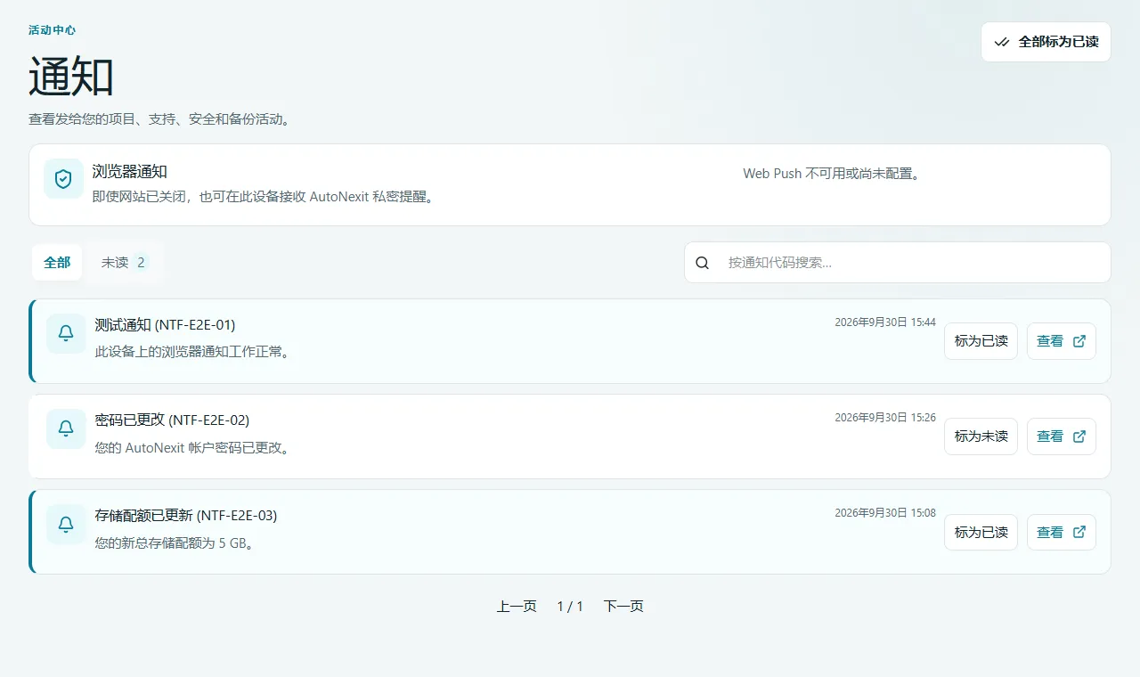Click the bell icon for 测试通知
This screenshot has width=1140, height=677.
[x=66, y=333]
